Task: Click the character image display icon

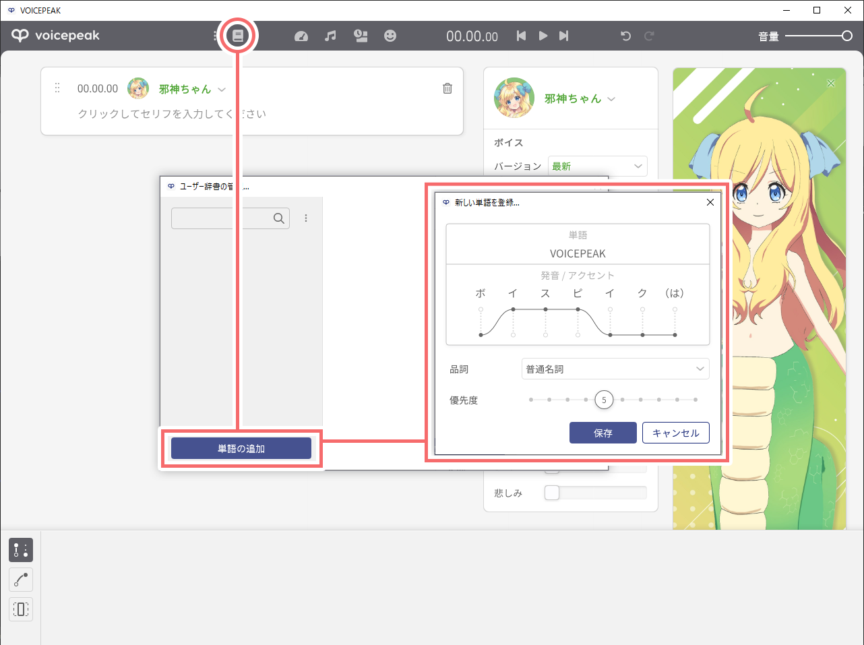Action: (x=361, y=36)
